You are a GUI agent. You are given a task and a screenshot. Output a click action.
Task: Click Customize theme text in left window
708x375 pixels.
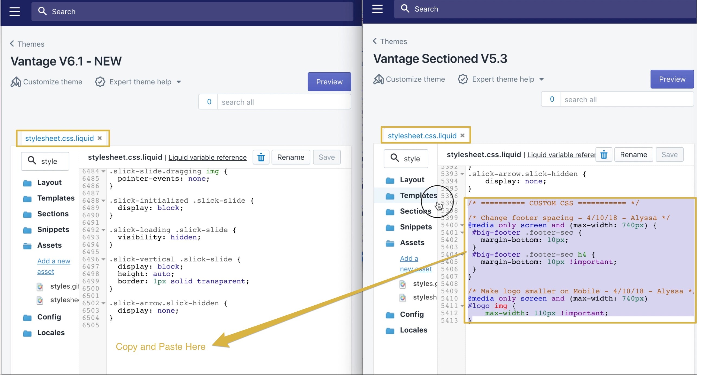[53, 82]
